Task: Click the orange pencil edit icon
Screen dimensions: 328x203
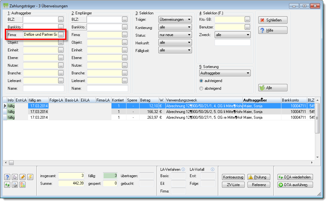Action: click(x=23, y=177)
